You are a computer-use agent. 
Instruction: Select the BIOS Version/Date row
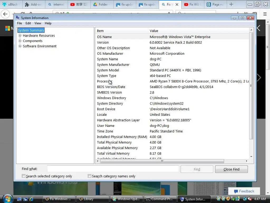(172, 87)
